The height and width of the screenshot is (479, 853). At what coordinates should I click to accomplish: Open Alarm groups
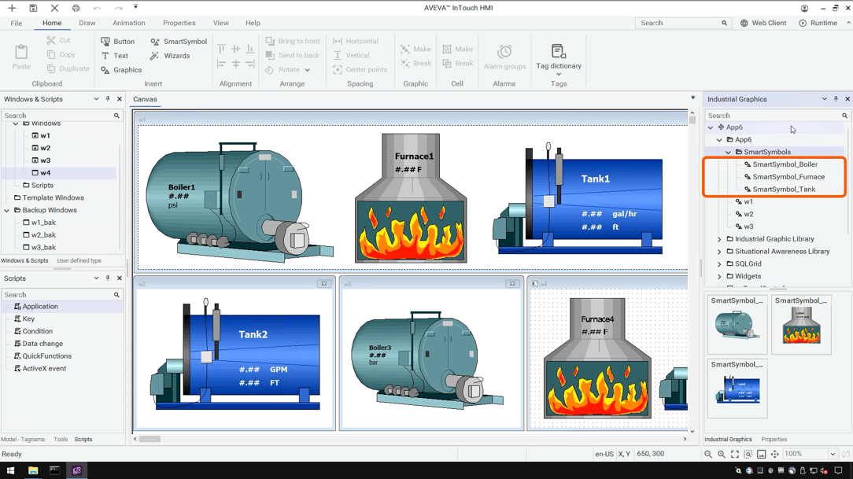[x=505, y=57]
